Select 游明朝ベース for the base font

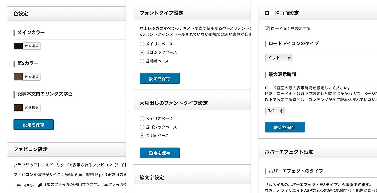142,61
